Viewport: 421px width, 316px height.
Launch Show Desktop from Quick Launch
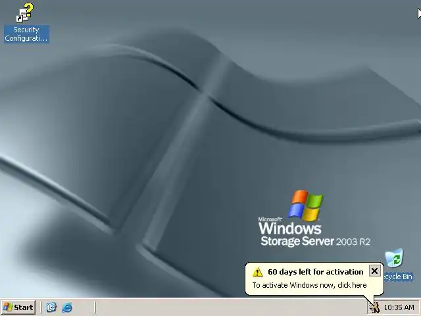(51, 307)
